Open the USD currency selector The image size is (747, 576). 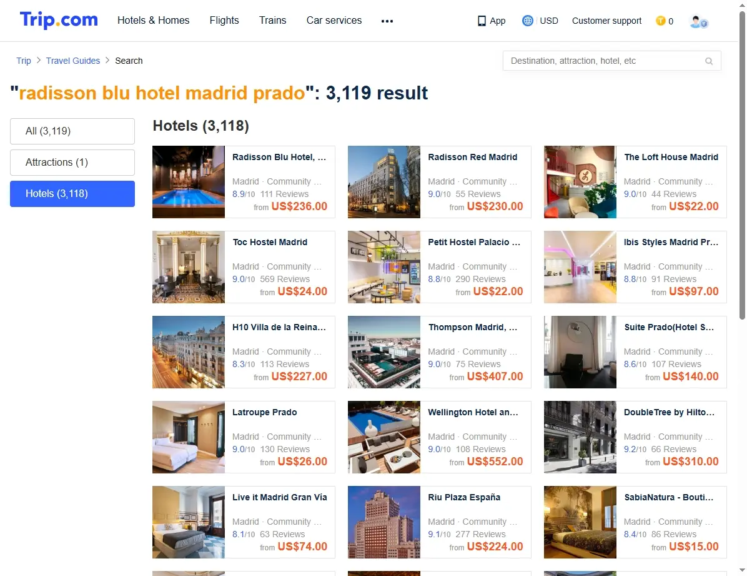549,21
